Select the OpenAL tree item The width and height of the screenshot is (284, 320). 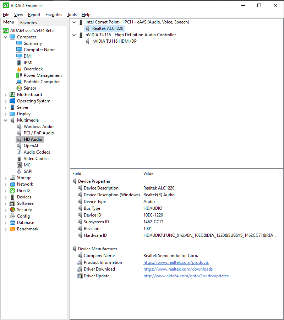[31, 146]
